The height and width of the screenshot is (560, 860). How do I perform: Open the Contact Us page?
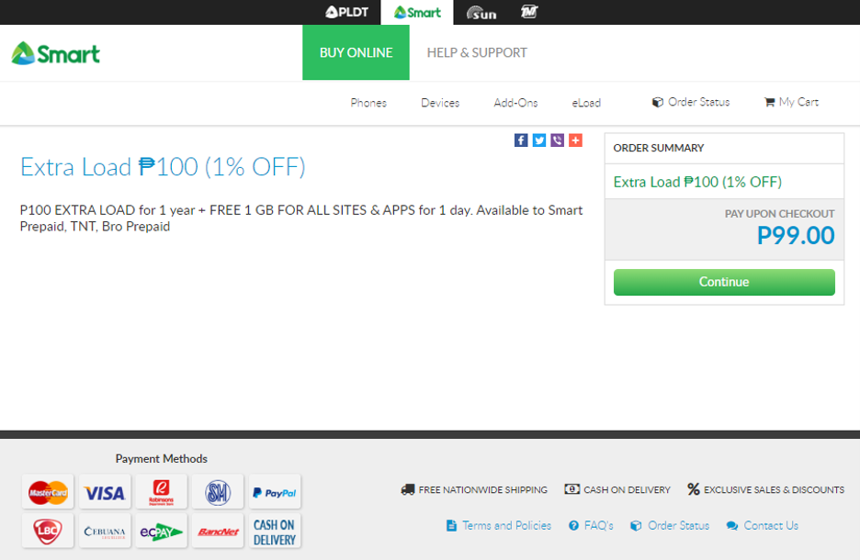point(763,525)
